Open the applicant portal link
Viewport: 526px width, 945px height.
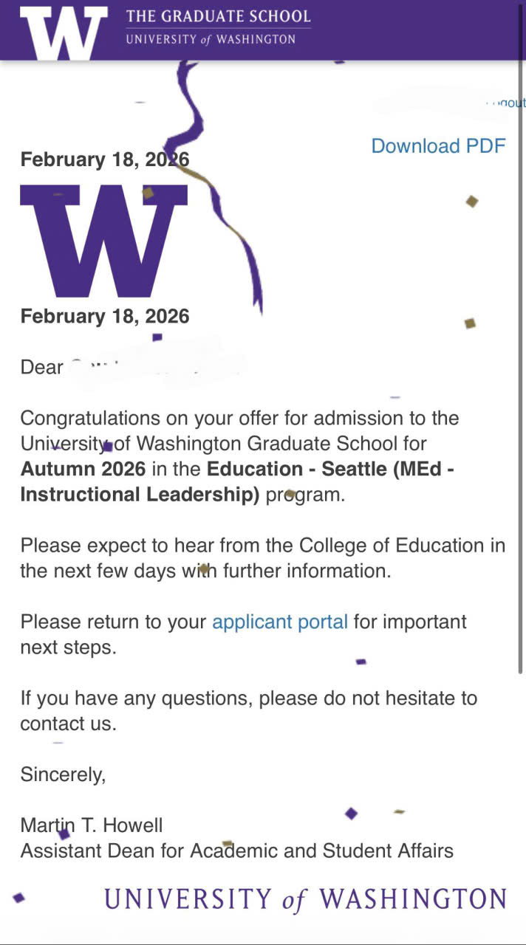tap(279, 622)
